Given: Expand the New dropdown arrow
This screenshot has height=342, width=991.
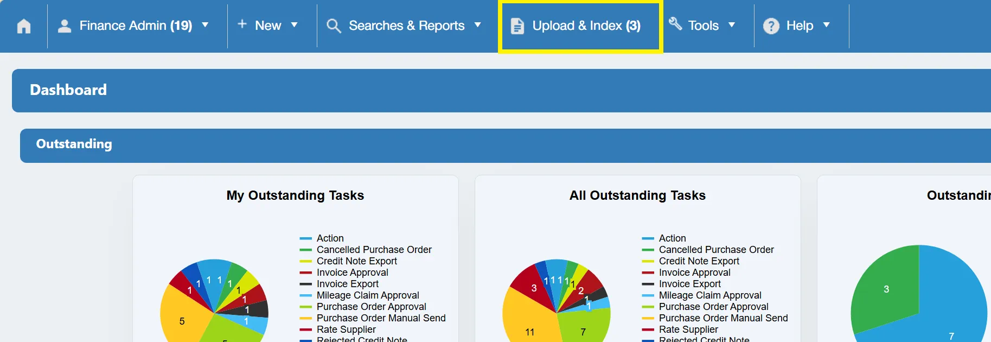Looking at the screenshot, I should click(x=294, y=25).
